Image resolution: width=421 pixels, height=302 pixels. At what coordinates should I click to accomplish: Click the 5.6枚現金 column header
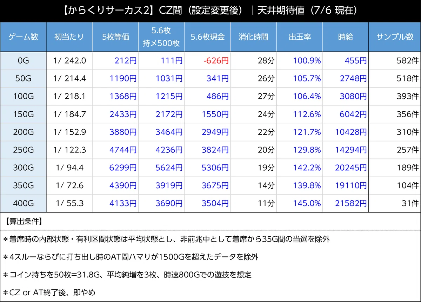pos(207,37)
